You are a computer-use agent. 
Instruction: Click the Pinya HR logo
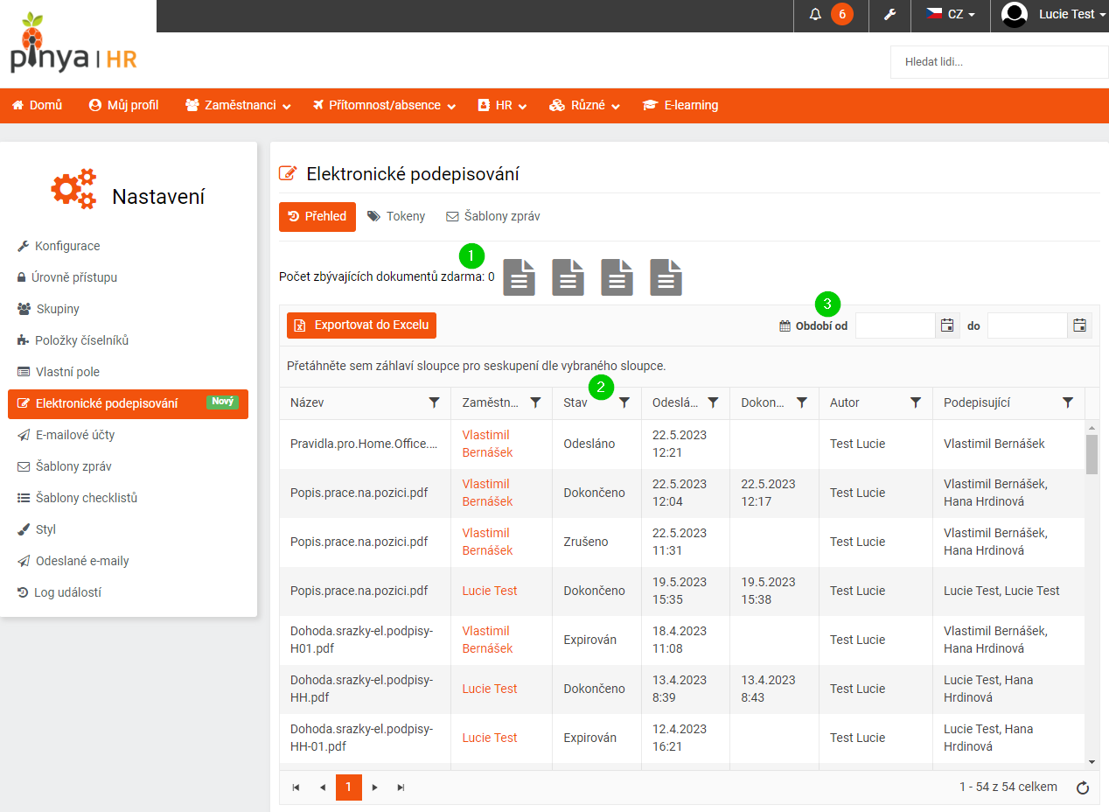(x=74, y=44)
